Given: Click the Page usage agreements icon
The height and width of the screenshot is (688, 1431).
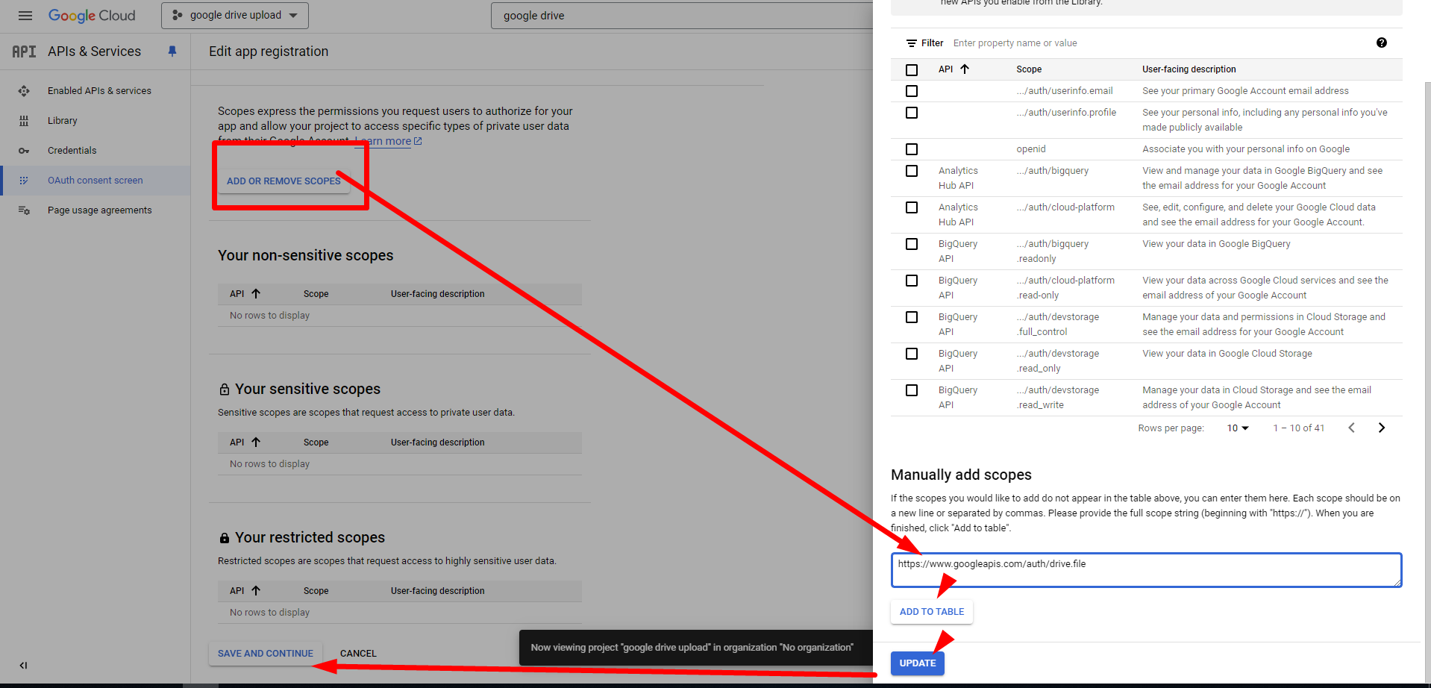Looking at the screenshot, I should click(24, 210).
